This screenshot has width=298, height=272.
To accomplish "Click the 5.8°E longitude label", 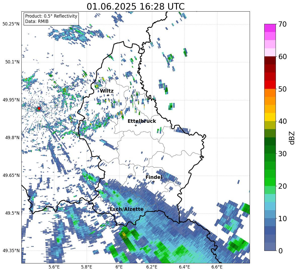I will click(87, 267).
